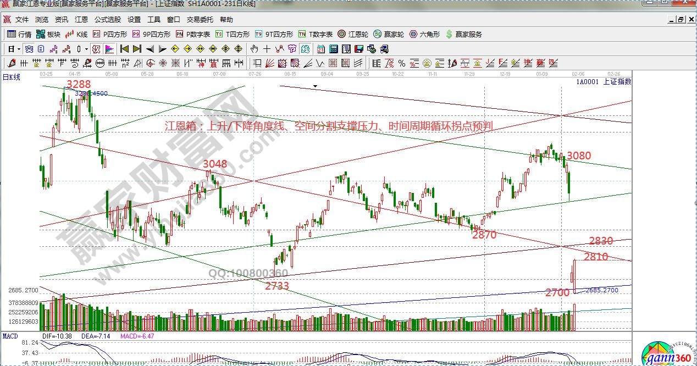
Task: Jump to first bar with skip-to-start arrow
Action: 125,49
